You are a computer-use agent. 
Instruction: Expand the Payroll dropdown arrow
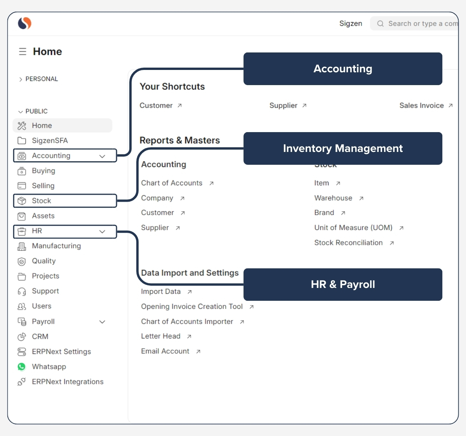click(x=102, y=322)
